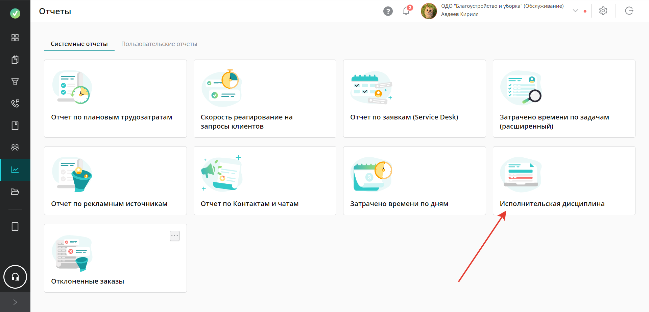Viewport: 649px width, 312px height.
Task: Open Исполнительская дисциплина report
Action: point(564,181)
